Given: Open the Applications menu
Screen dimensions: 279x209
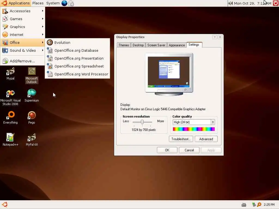Looking at the screenshot, I should 16,3.
